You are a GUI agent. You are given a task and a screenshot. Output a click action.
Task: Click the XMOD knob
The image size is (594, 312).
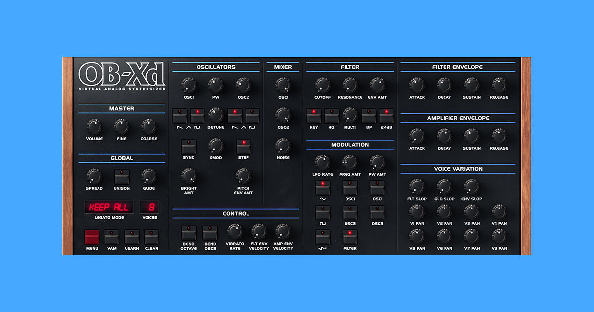point(216,146)
